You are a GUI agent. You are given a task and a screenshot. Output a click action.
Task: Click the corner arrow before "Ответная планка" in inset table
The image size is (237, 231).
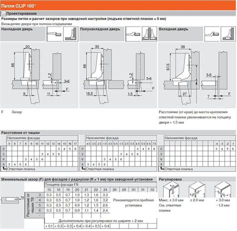coord(162,168)
